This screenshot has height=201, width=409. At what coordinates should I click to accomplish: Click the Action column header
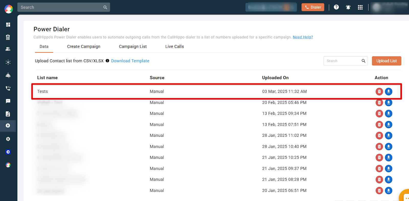coord(381,78)
